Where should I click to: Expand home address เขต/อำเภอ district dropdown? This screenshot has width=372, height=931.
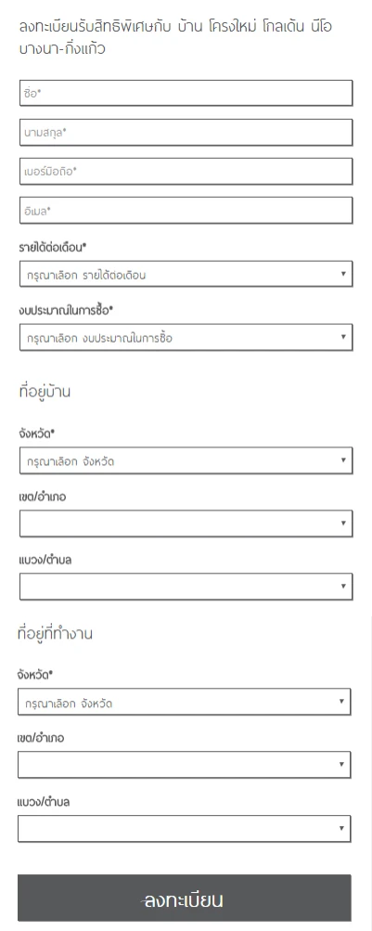[186, 524]
